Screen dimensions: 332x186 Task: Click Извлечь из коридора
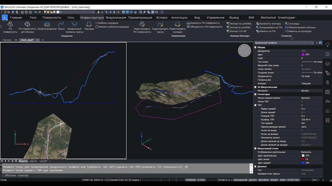coord(298,31)
